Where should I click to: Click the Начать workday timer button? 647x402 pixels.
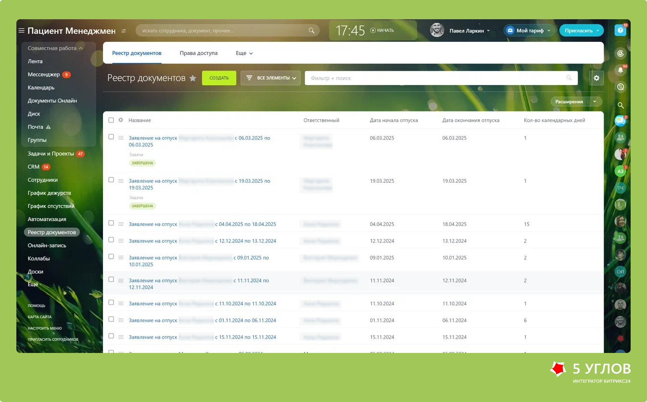click(x=382, y=30)
